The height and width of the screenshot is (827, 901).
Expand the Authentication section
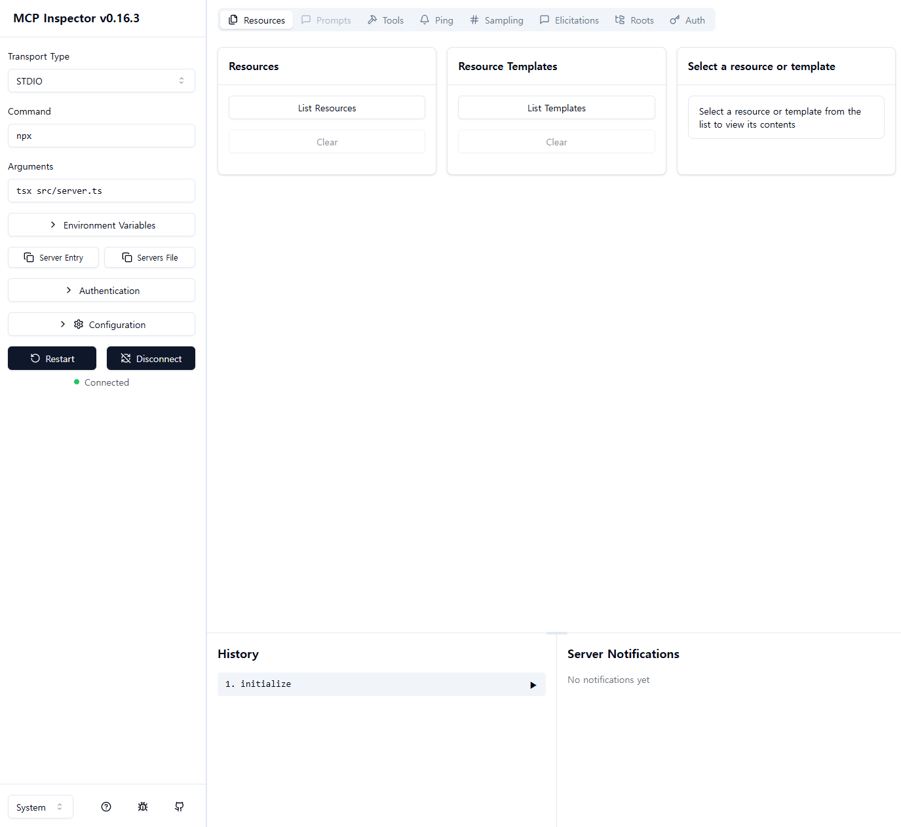click(x=102, y=290)
